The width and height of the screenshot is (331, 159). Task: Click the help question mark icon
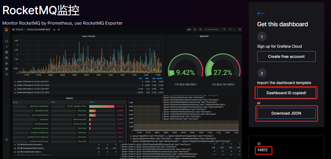(x=7, y=139)
